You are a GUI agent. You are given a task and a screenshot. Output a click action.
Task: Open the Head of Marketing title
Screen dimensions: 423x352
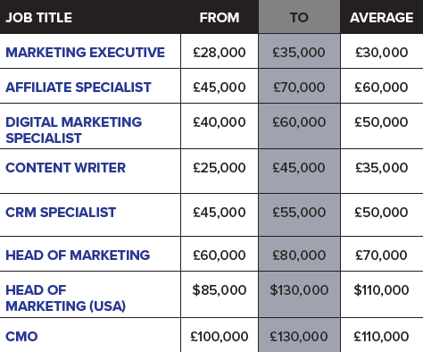pos(78,256)
